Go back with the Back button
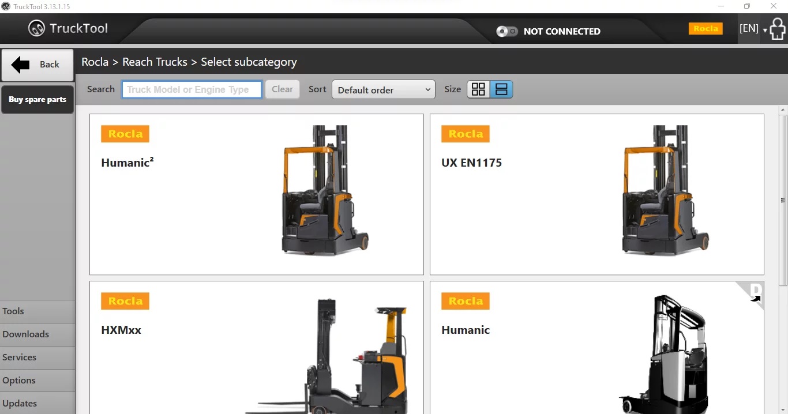Screen dimensions: 788x414 click(37, 65)
